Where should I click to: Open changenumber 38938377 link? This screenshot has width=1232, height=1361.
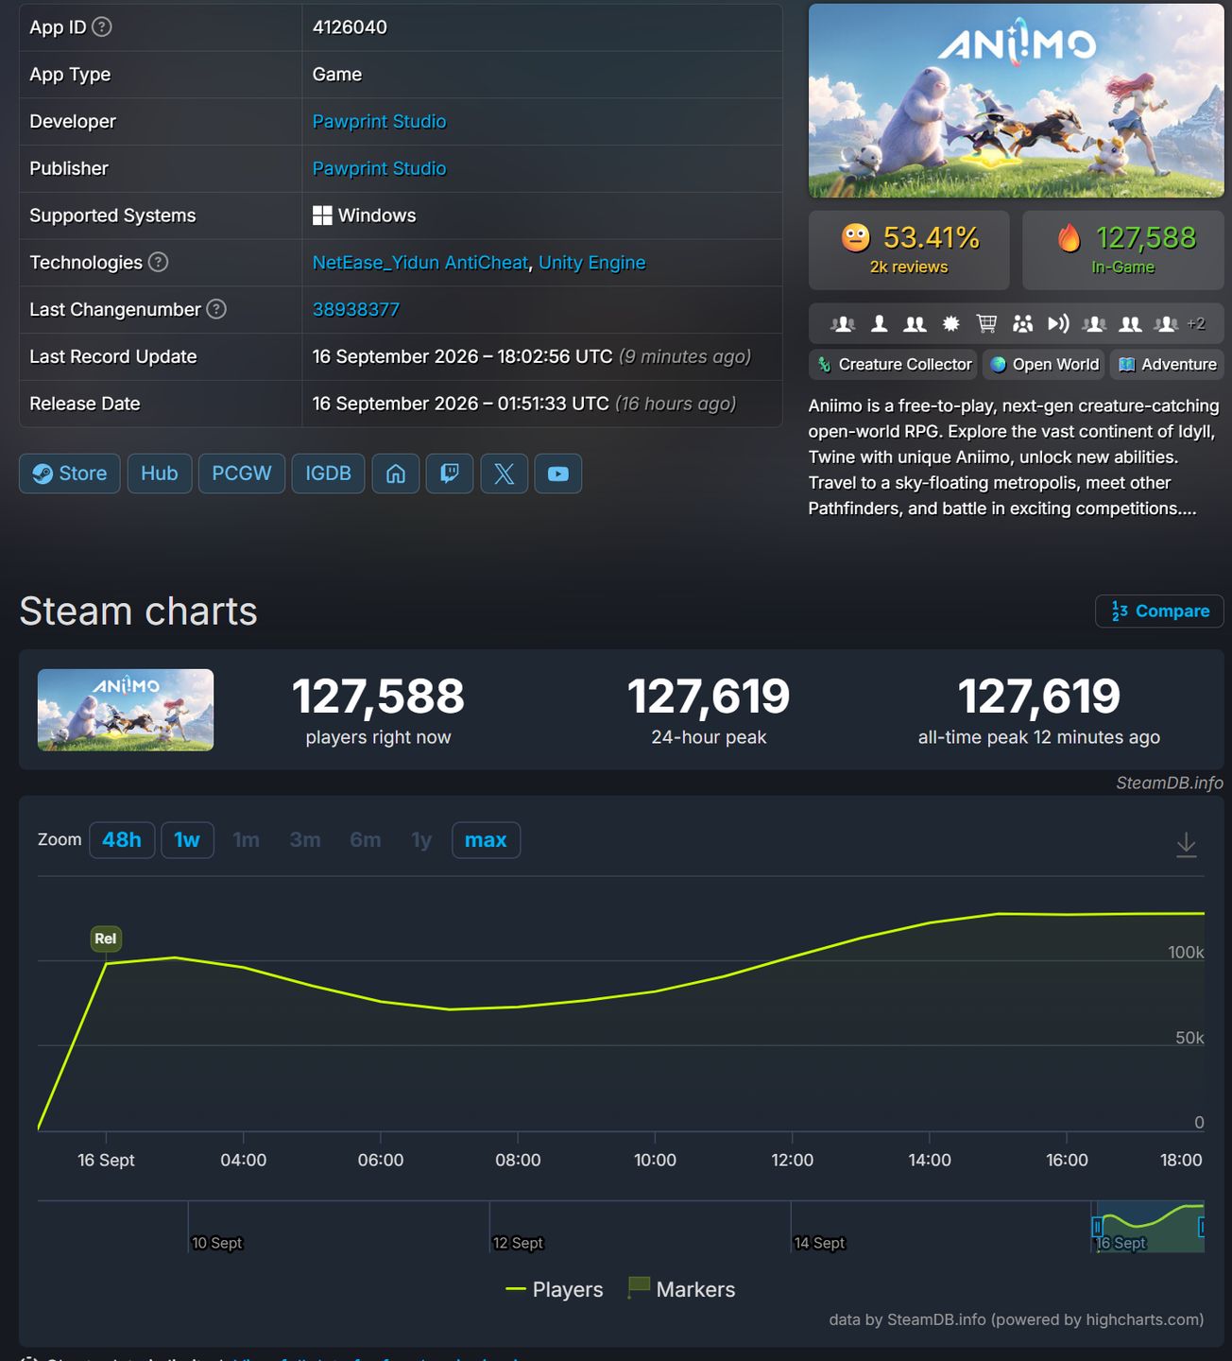356,309
